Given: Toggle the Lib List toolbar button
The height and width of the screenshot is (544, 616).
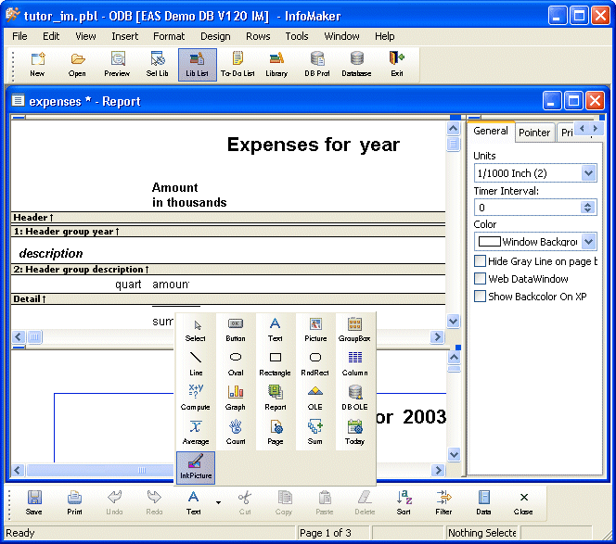Looking at the screenshot, I should tap(198, 65).
